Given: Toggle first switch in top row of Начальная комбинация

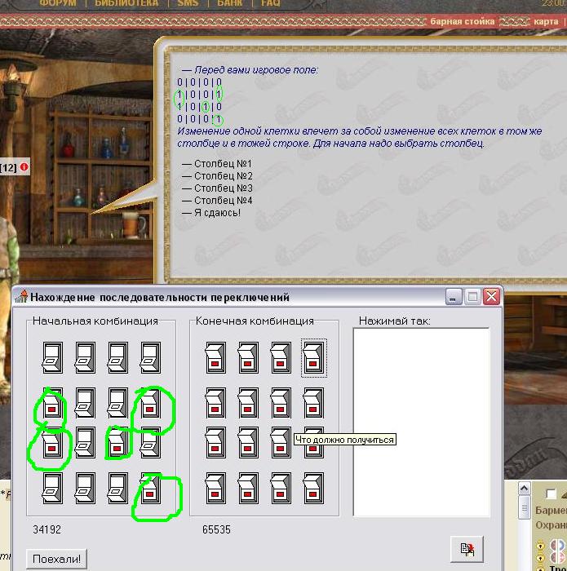Looking at the screenshot, I should [51, 357].
